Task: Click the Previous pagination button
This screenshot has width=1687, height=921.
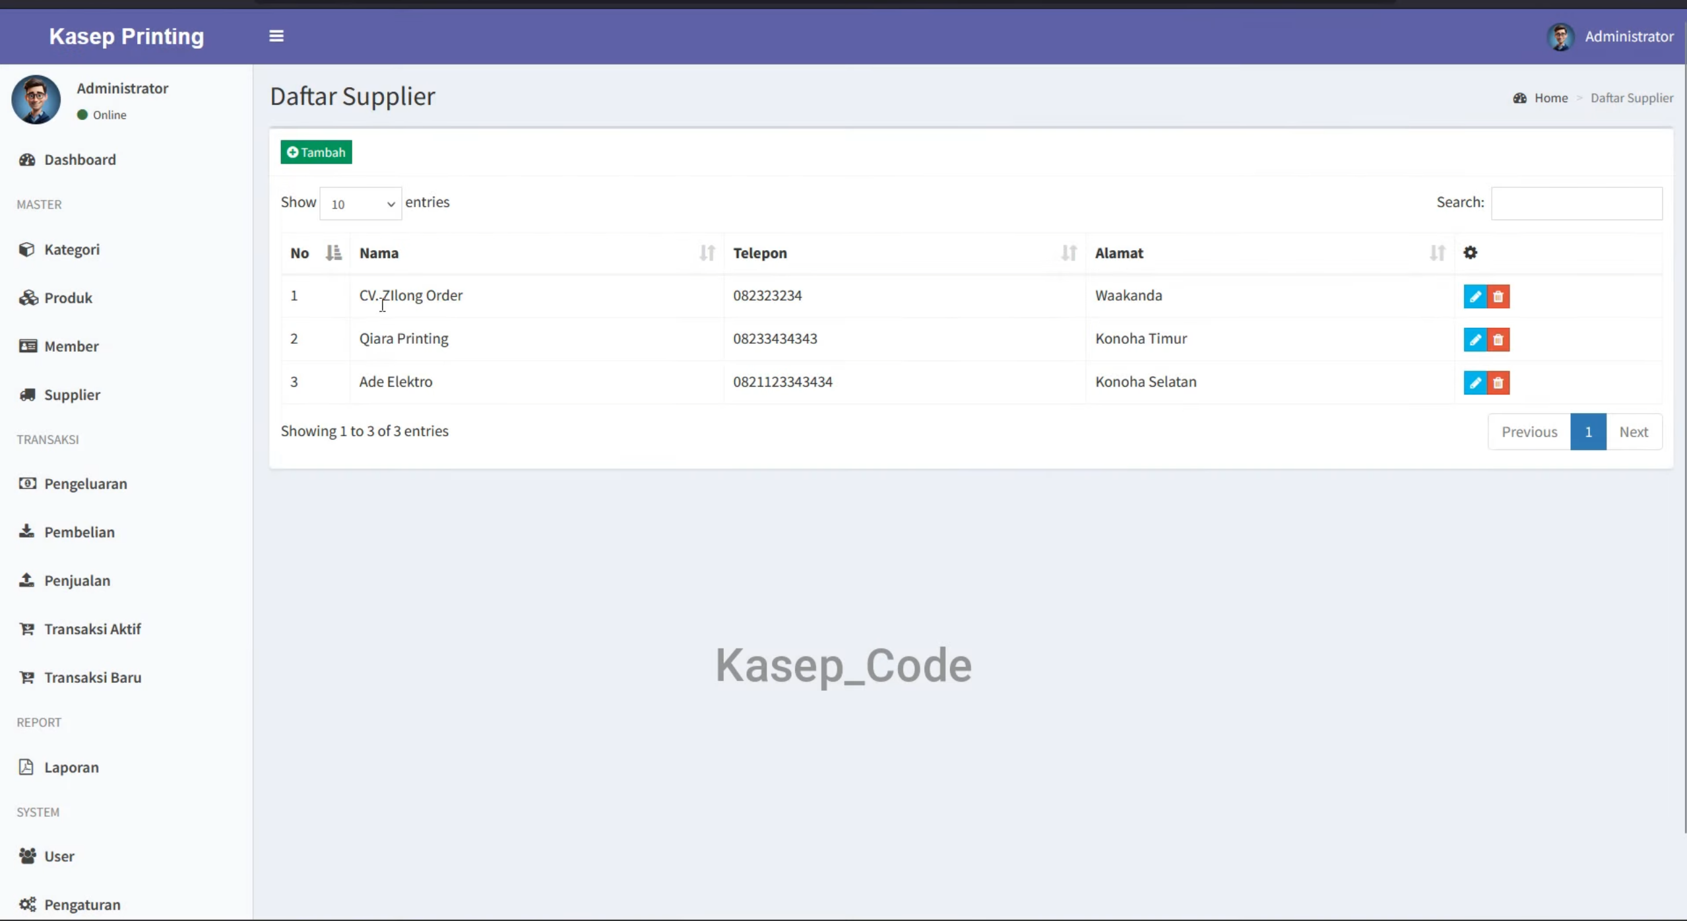Action: 1529,432
